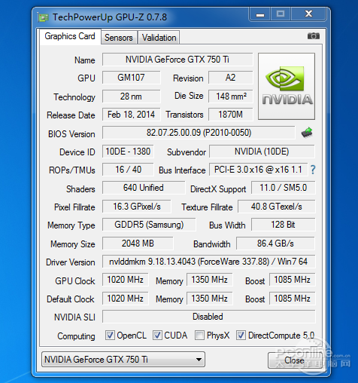Click the Pixel Fillrate field 16.3 GPixel/s

tap(137, 207)
